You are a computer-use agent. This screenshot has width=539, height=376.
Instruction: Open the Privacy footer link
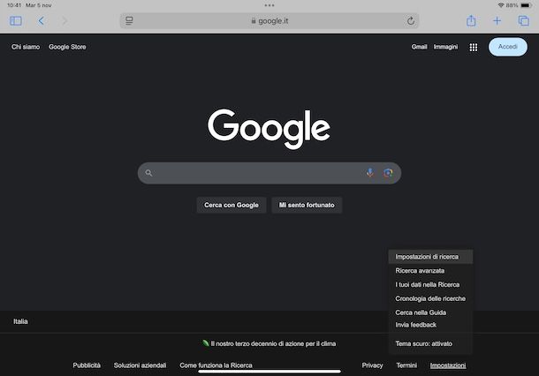coord(372,365)
